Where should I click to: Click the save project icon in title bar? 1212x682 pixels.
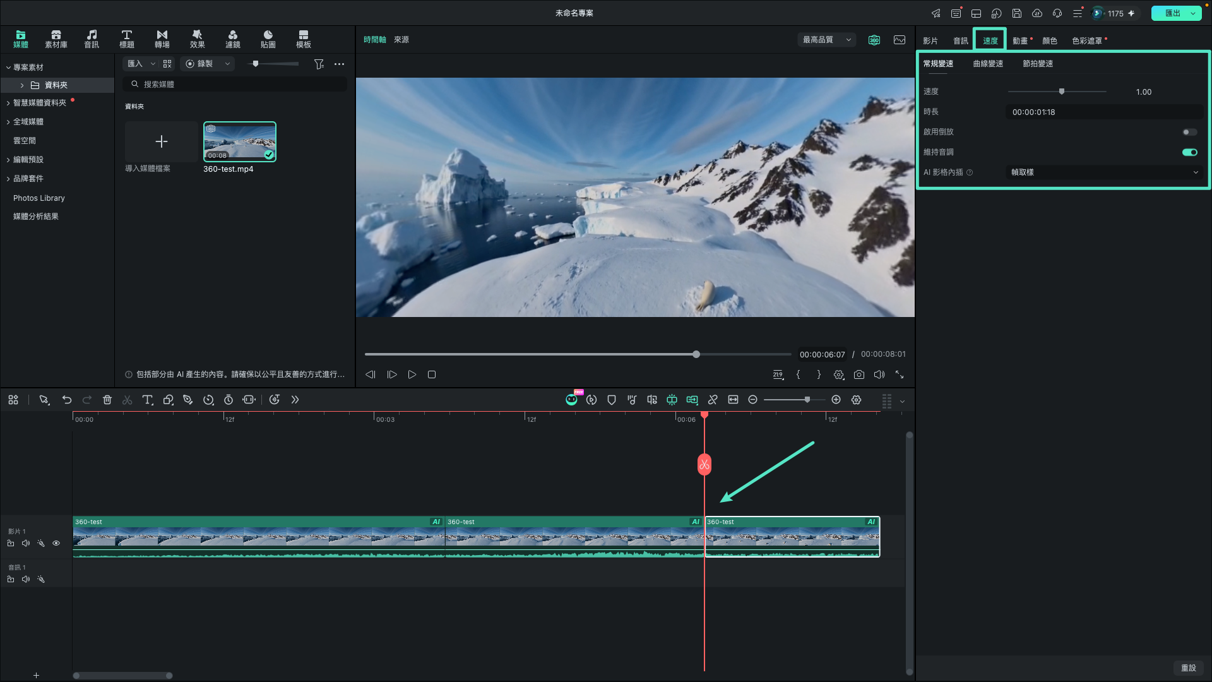click(x=1016, y=13)
